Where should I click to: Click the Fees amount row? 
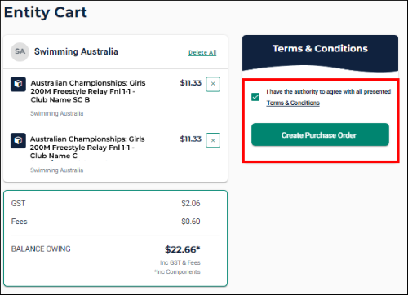click(115, 222)
